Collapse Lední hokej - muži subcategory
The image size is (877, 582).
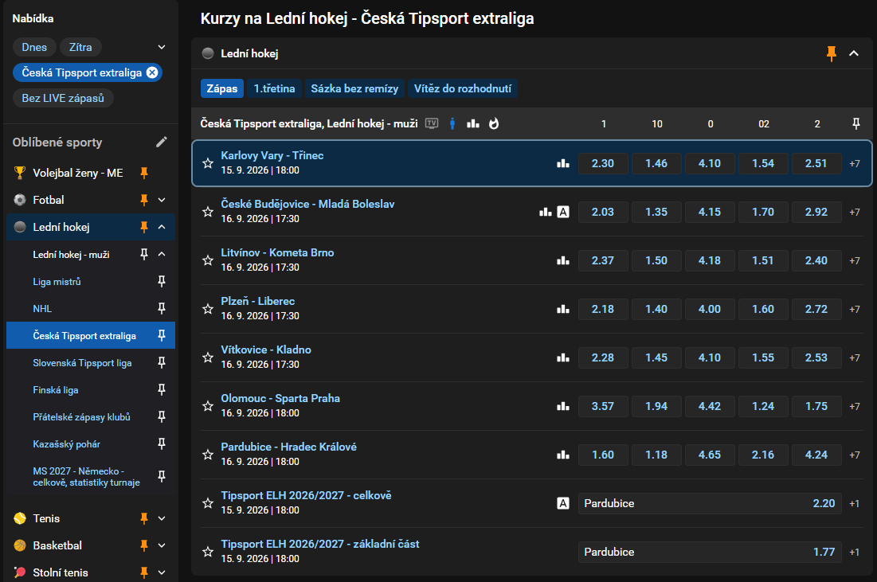coord(162,254)
